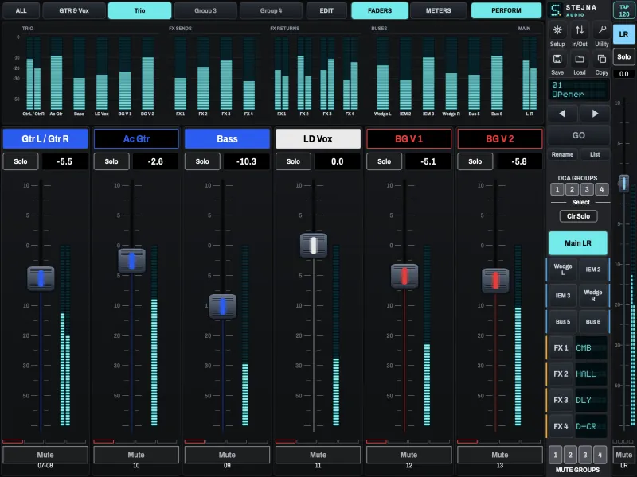
Task: Click the Load folder icon
Action: pyautogui.click(x=580, y=59)
